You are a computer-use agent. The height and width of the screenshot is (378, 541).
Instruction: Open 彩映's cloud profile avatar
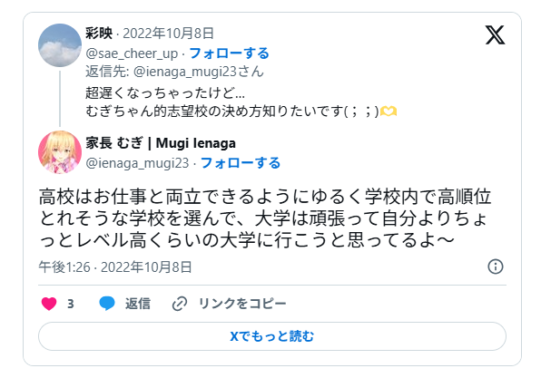(60, 45)
